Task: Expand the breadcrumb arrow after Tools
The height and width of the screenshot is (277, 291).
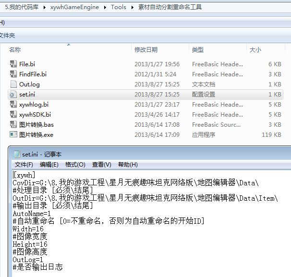Action: 133,7
